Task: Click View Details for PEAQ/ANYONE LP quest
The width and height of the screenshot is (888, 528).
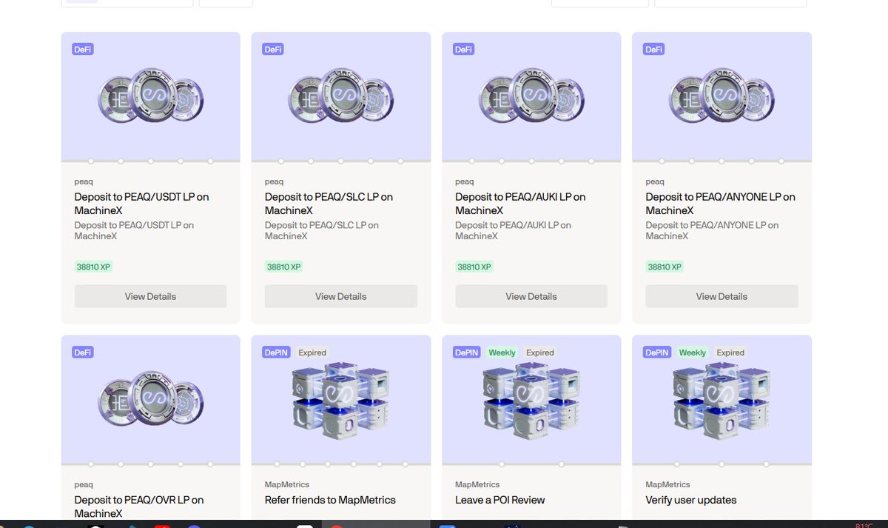Action: point(721,296)
